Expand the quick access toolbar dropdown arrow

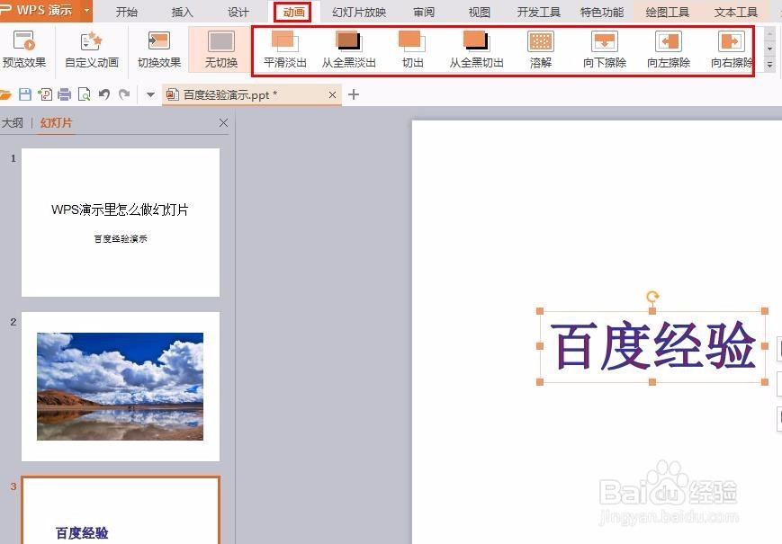tap(150, 94)
